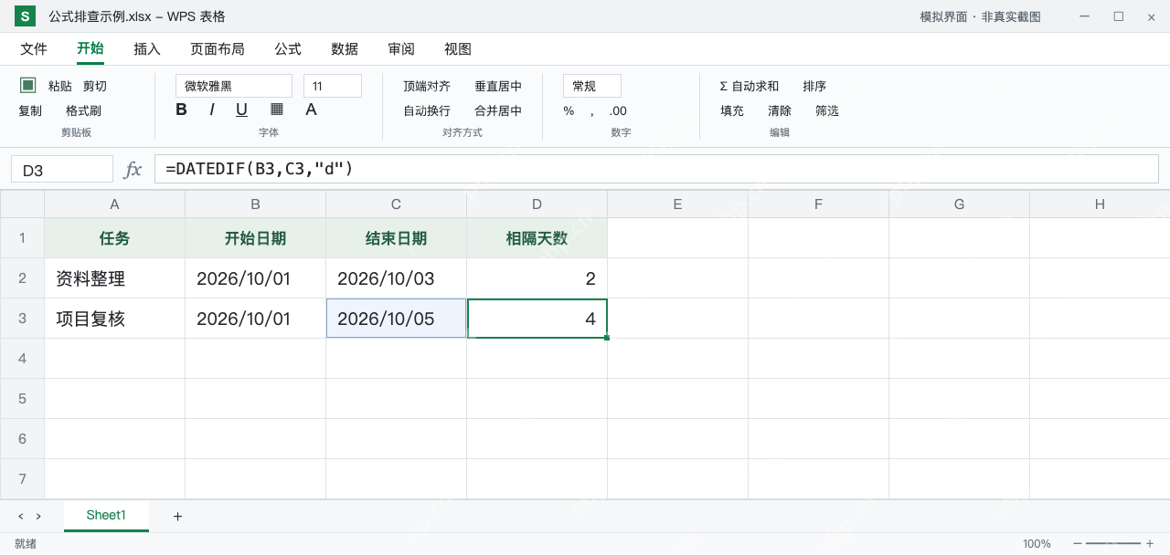Select the cell showing 2026/10/05

point(397,319)
